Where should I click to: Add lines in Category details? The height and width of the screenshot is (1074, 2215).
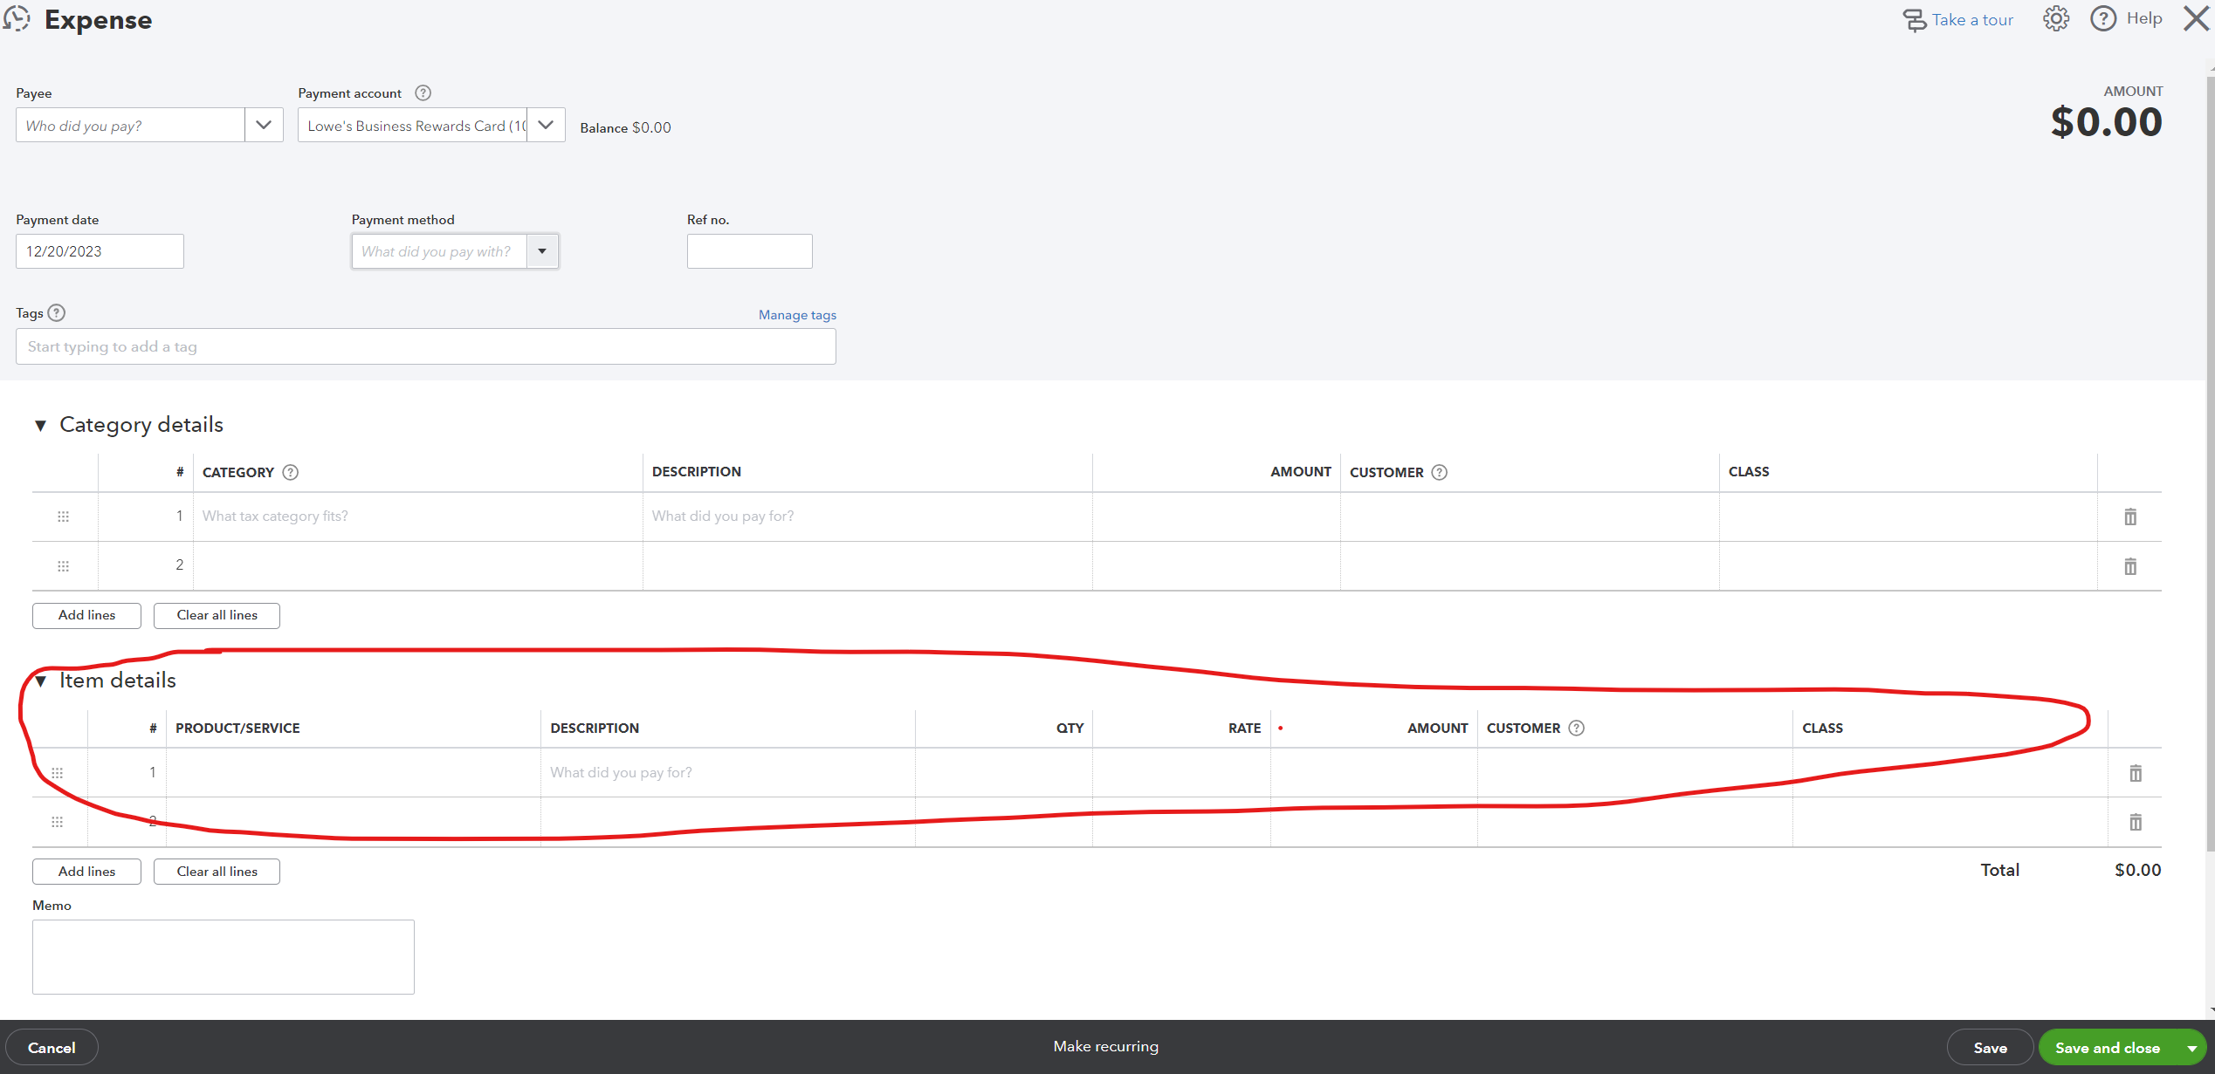[x=86, y=615]
